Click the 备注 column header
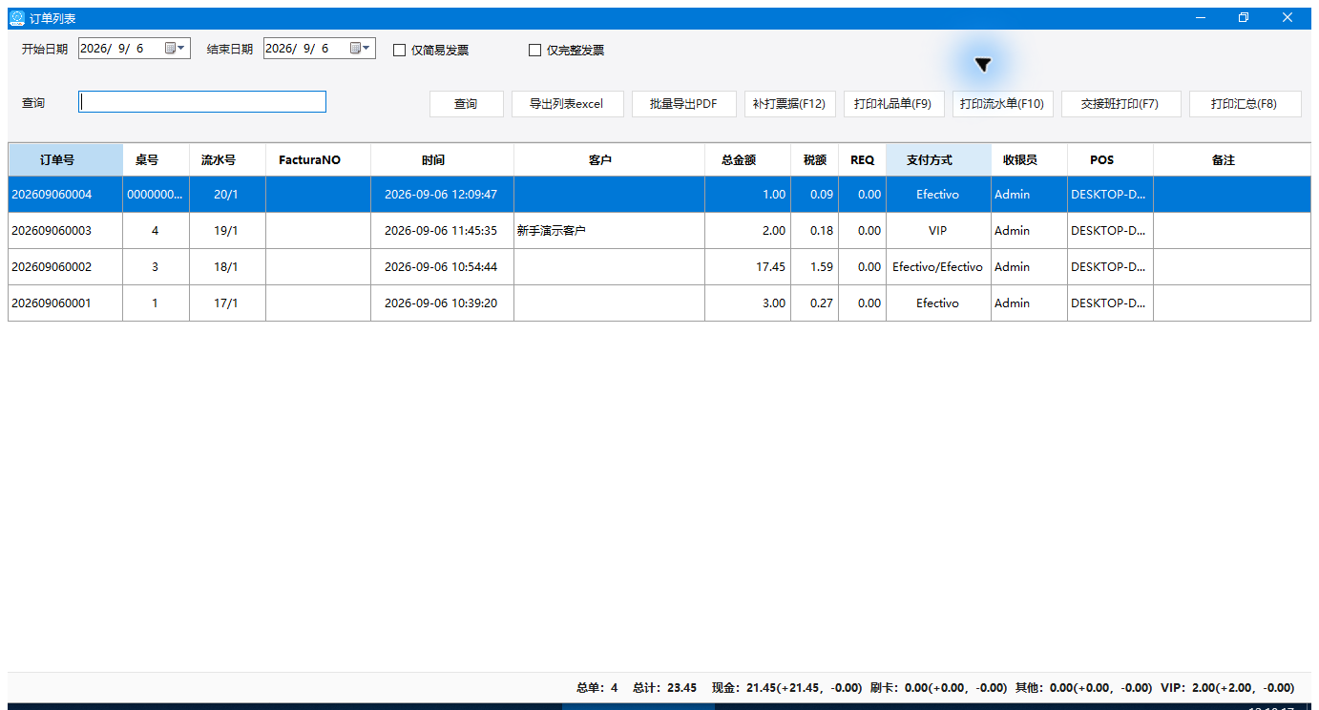The image size is (1319, 710). [x=1232, y=160]
